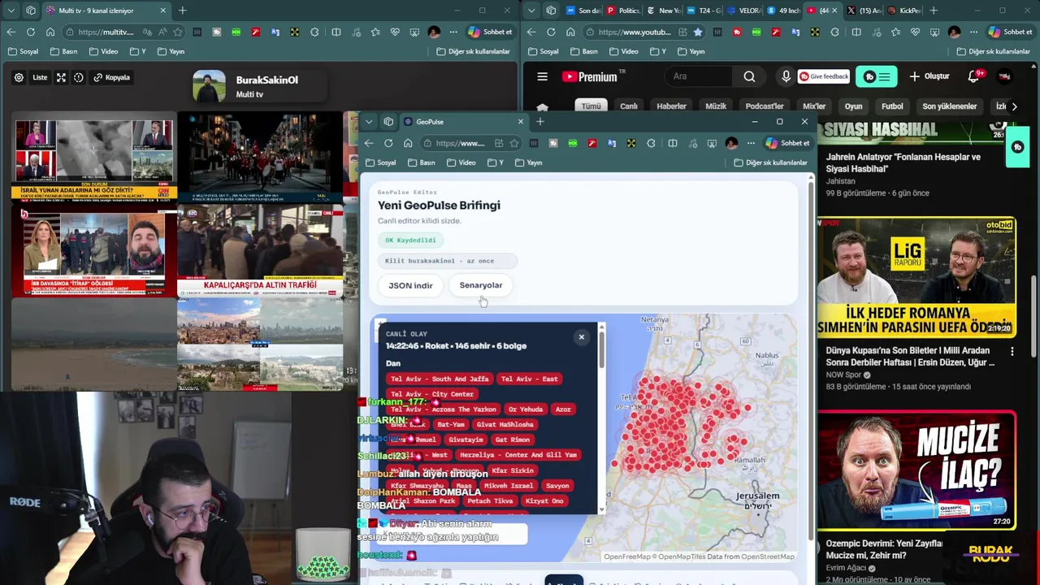Click Jerusalem label on GeoPulse map
The width and height of the screenshot is (1040, 585).
pos(757,496)
